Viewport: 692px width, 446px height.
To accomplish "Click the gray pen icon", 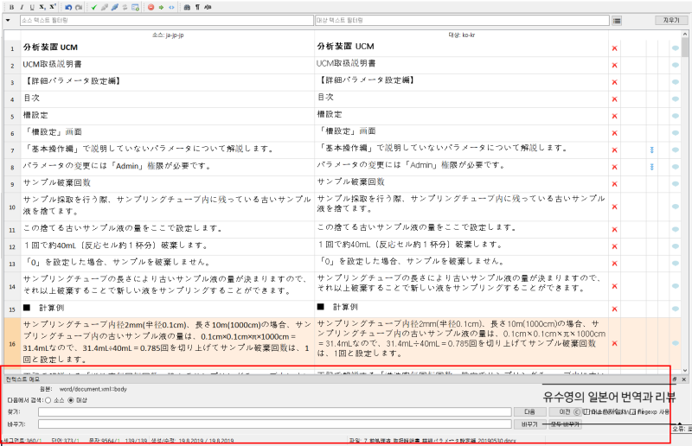I will coord(104,7).
